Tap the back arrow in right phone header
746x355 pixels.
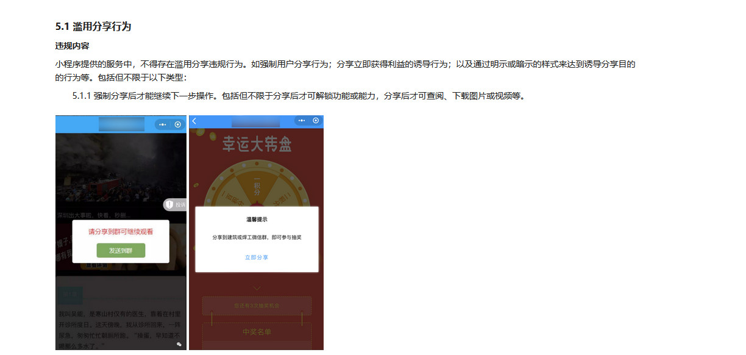(194, 121)
